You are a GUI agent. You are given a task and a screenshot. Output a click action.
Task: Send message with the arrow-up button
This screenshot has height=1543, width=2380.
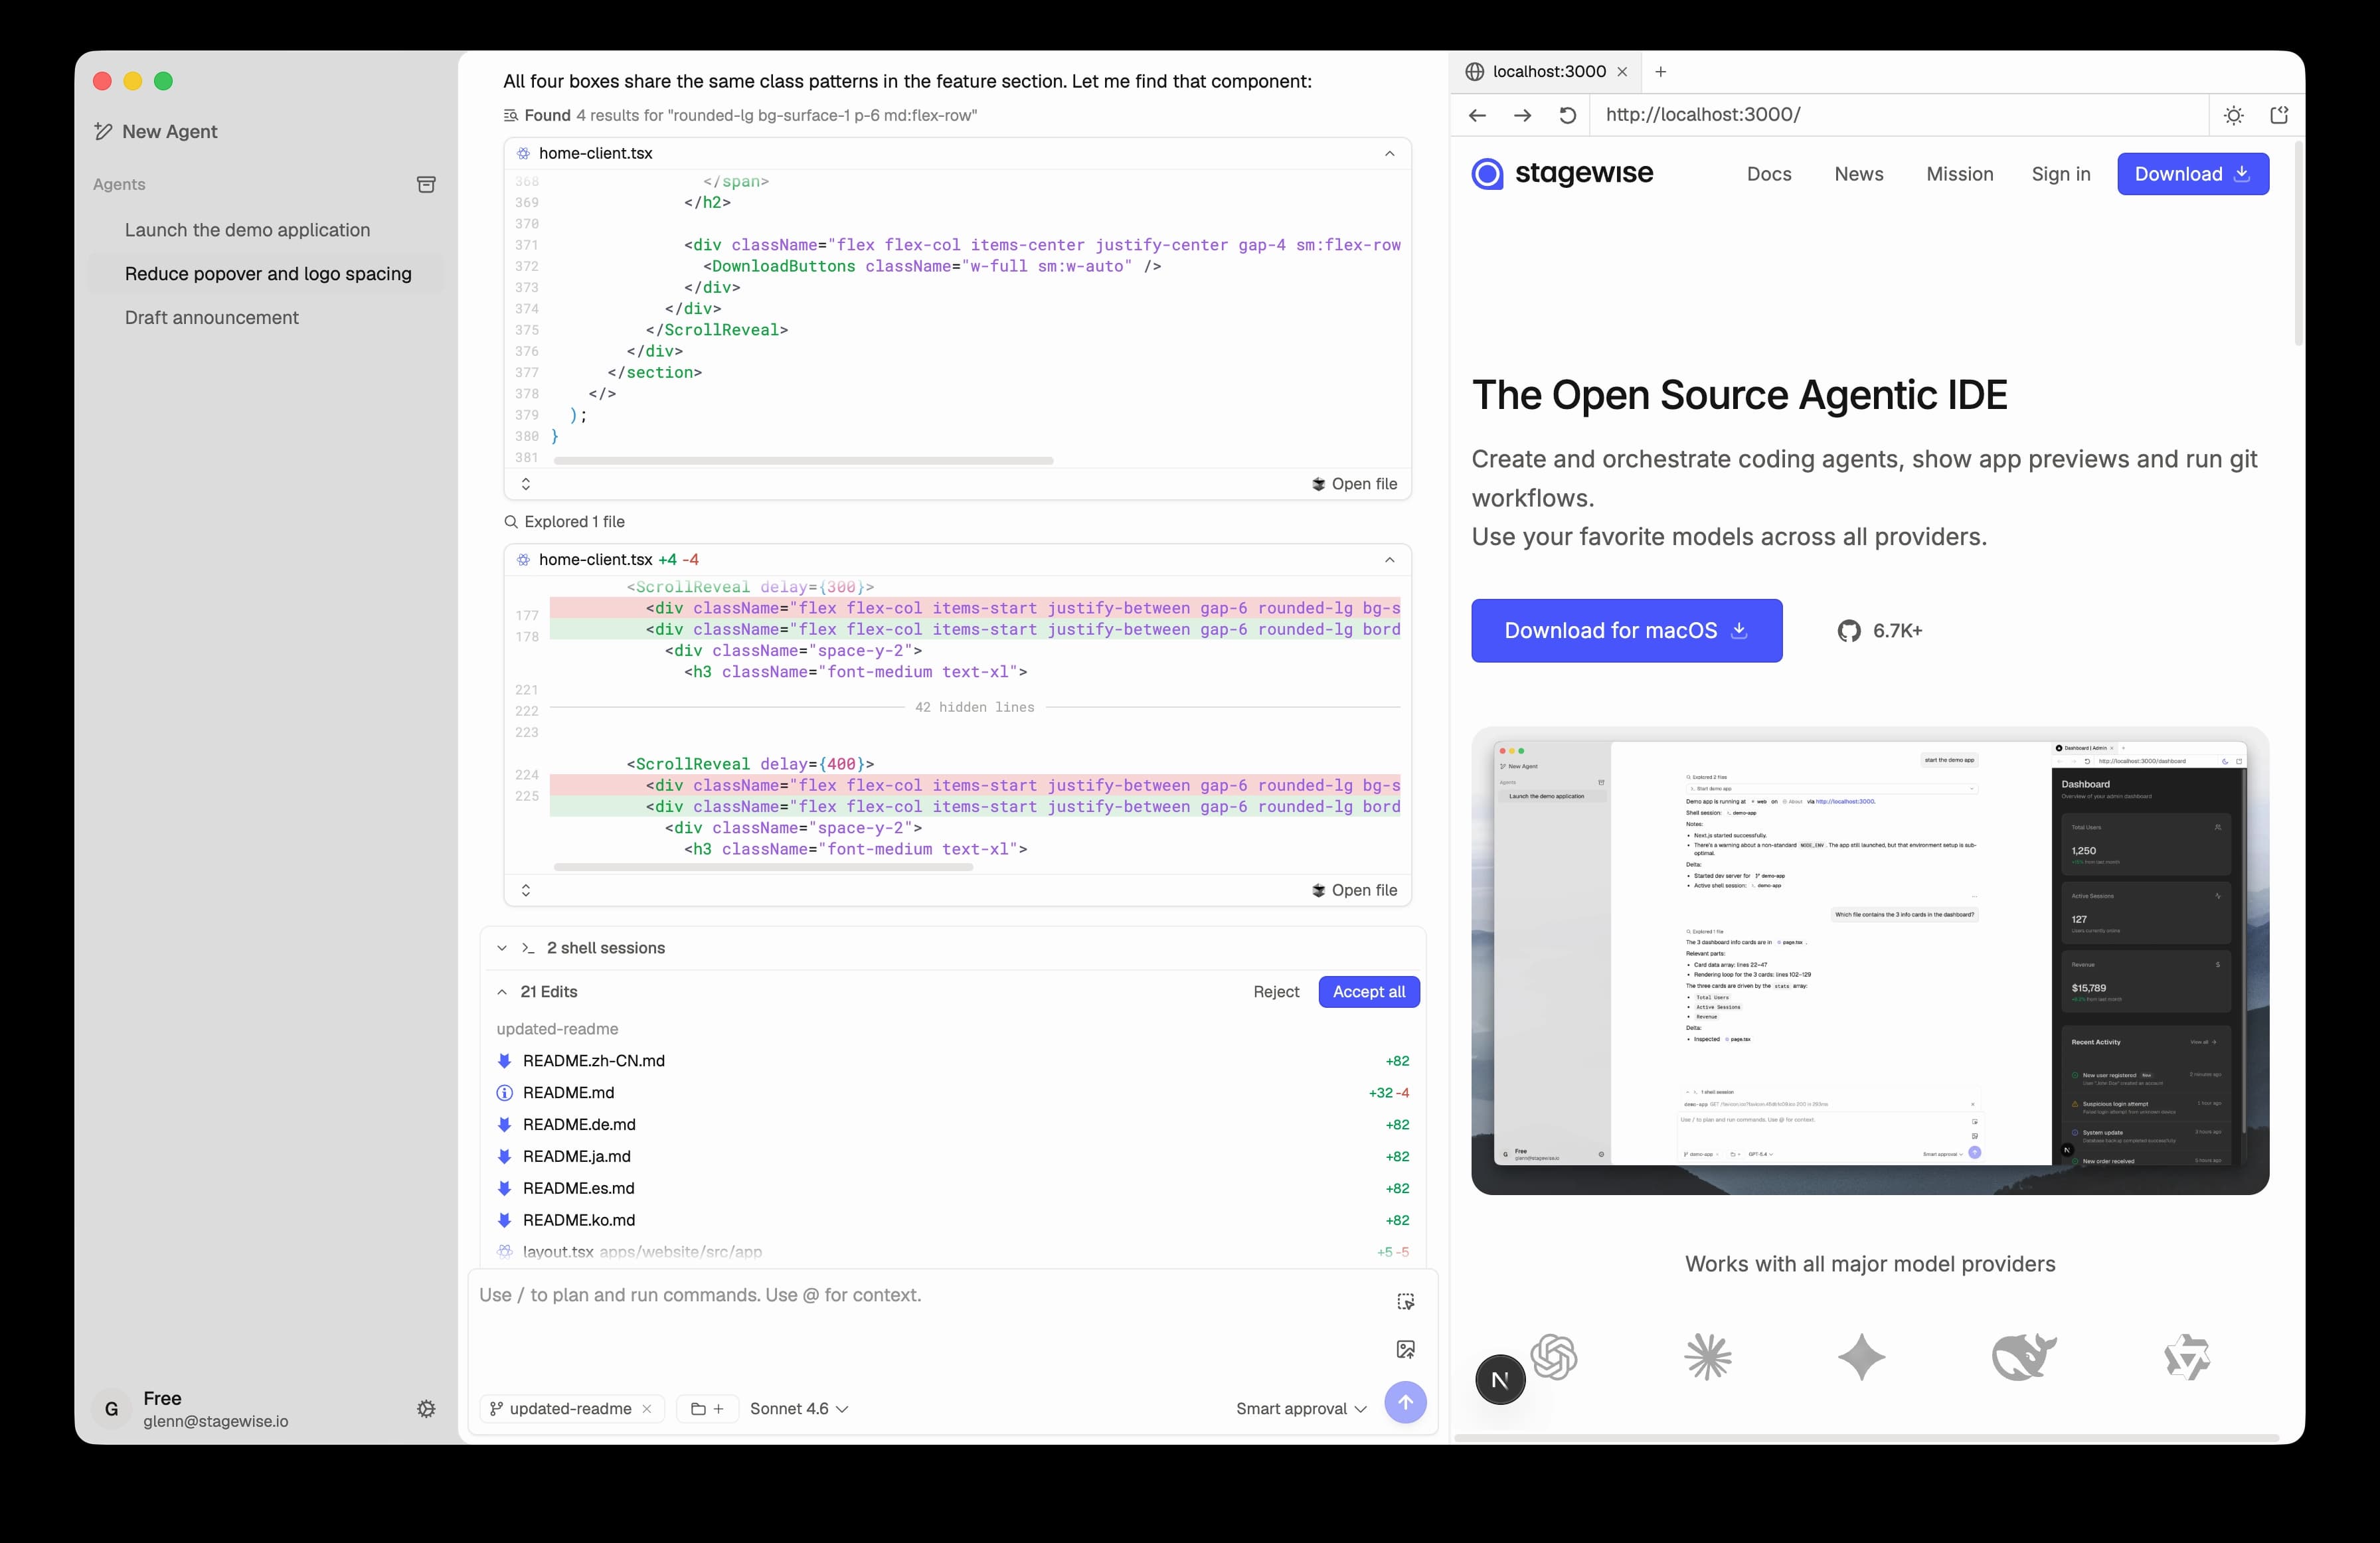tap(1405, 1402)
